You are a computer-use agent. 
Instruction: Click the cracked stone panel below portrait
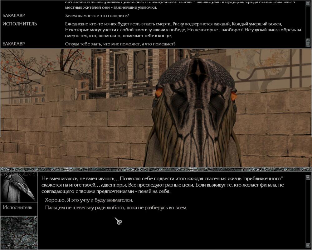point(19,232)
